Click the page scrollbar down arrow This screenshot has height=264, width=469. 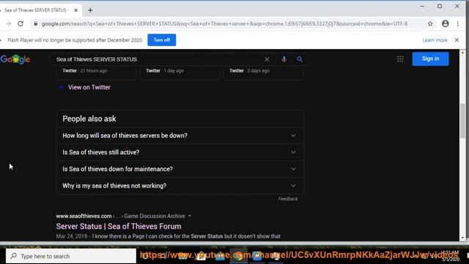[x=462, y=238]
